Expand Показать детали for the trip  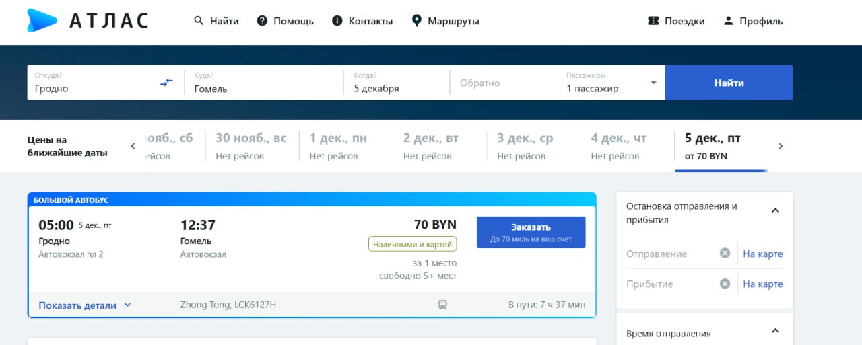[x=85, y=305]
